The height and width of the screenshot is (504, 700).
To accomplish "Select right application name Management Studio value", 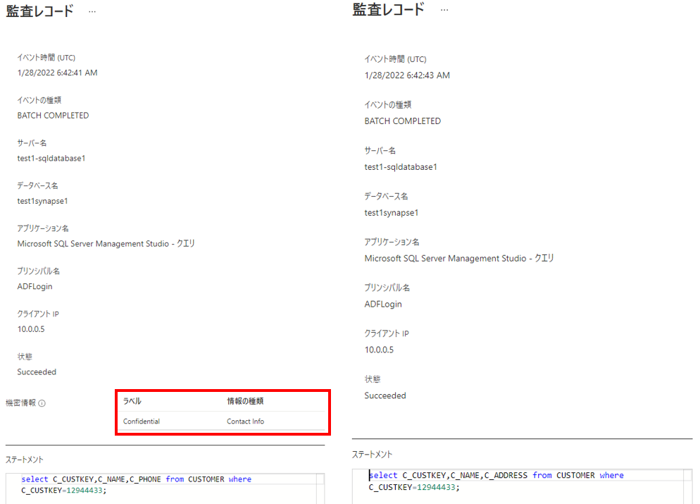I will point(459,258).
